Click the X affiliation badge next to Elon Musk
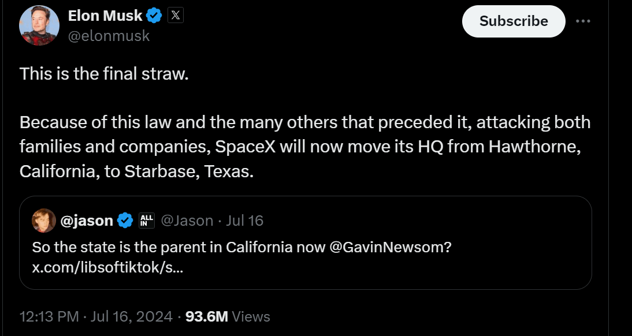 point(176,16)
